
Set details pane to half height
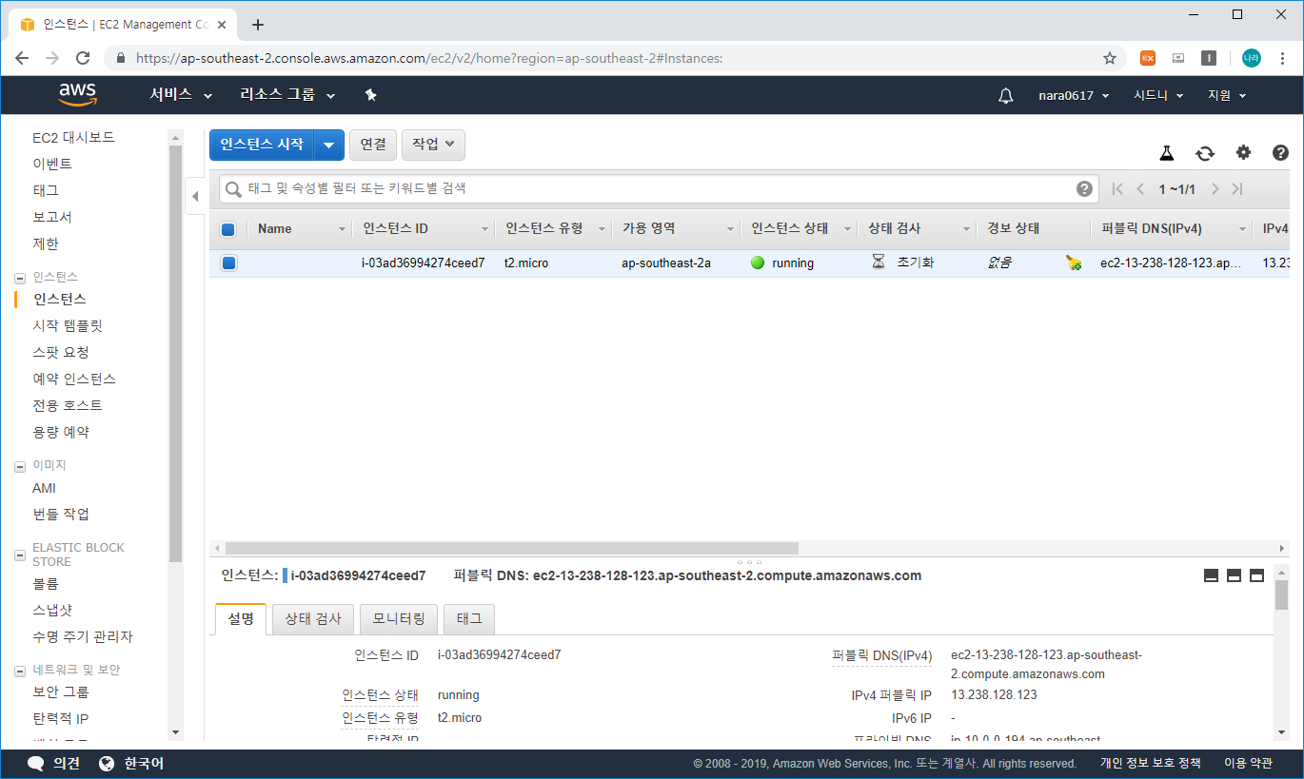point(1234,575)
